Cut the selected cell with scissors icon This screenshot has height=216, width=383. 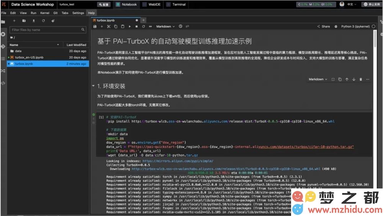click(109, 26)
